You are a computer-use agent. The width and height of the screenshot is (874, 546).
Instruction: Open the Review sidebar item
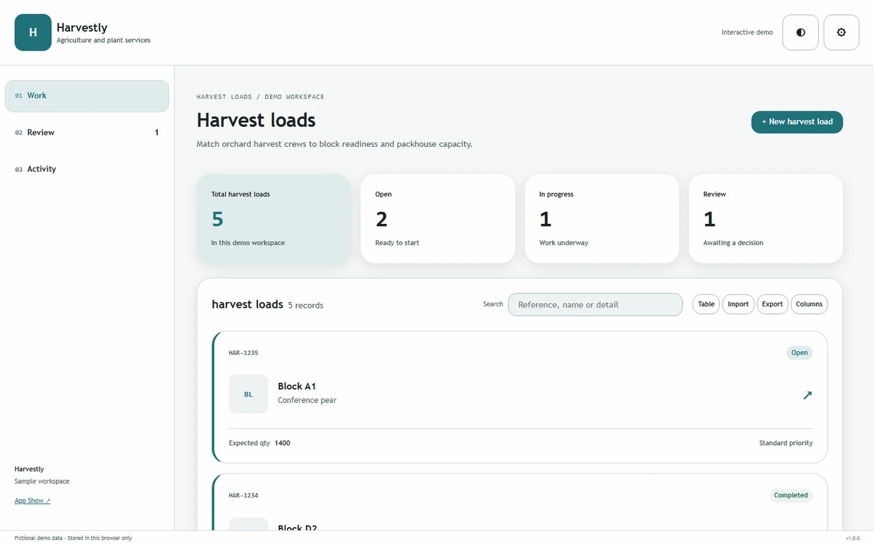pos(87,133)
